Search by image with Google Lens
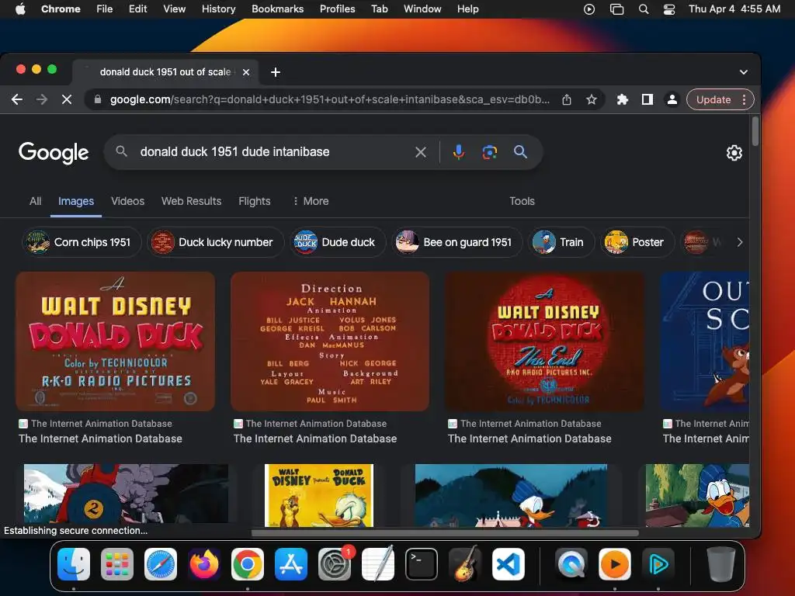This screenshot has height=596, width=795. coord(489,152)
